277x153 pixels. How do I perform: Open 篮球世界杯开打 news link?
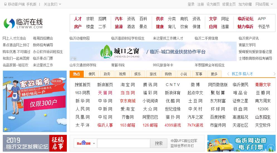click(182, 146)
